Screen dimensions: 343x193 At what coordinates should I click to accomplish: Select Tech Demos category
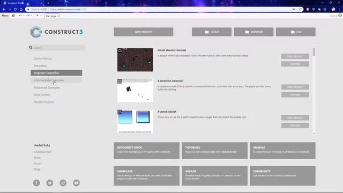56,95
